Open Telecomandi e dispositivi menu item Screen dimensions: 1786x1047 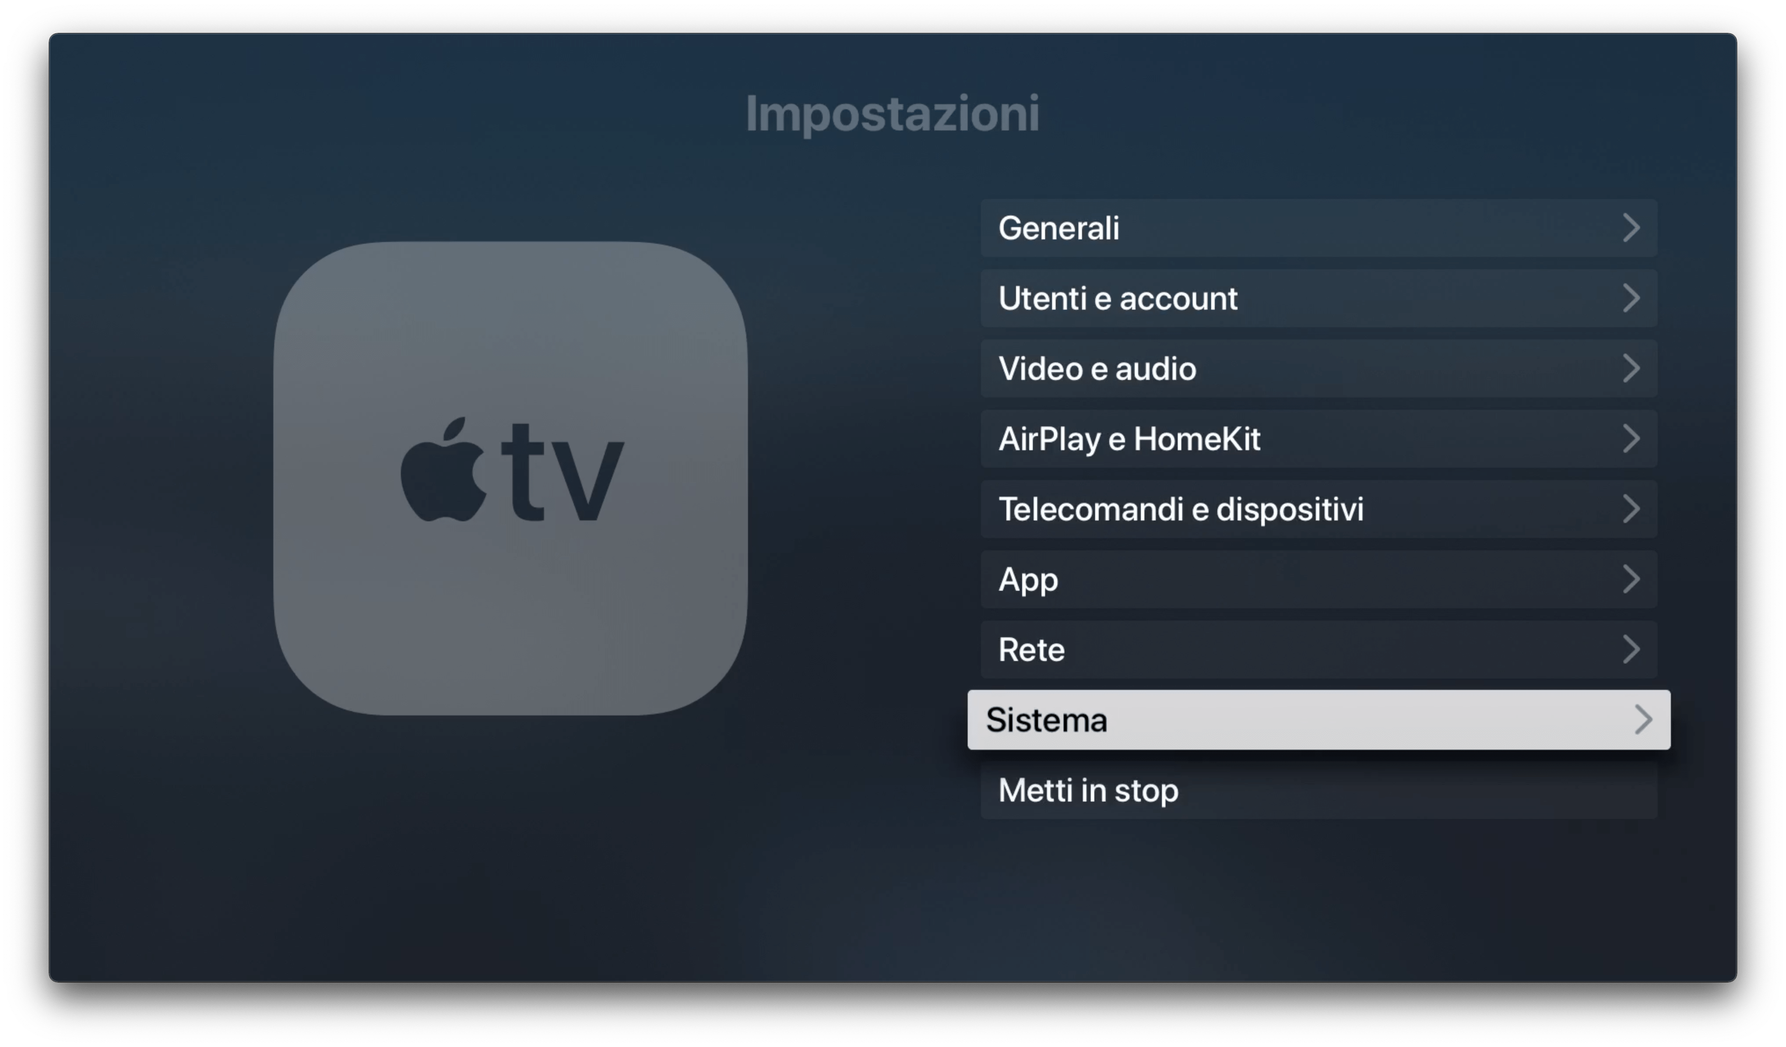1319,509
